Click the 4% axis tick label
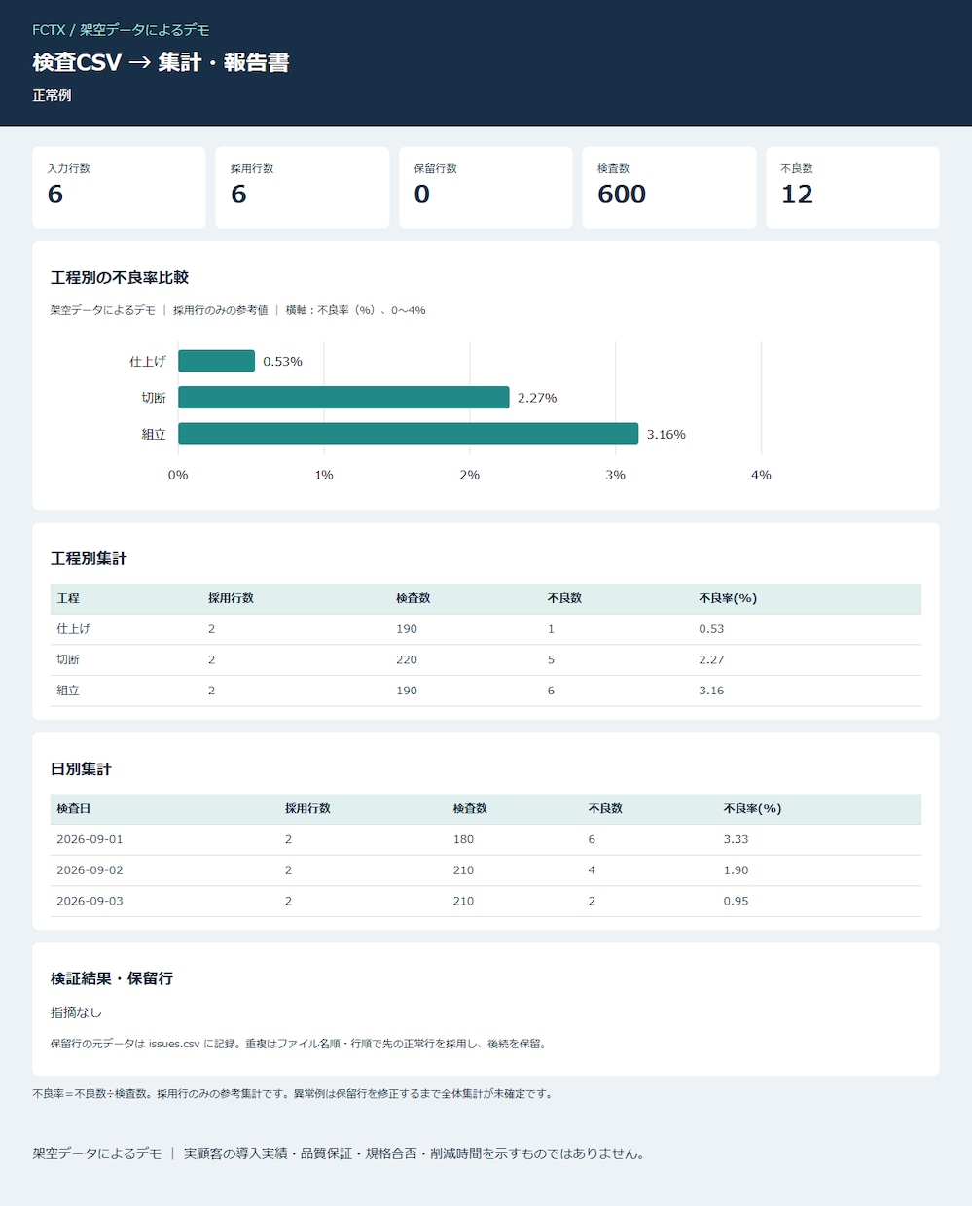Screen dimensions: 972x1206 point(761,475)
